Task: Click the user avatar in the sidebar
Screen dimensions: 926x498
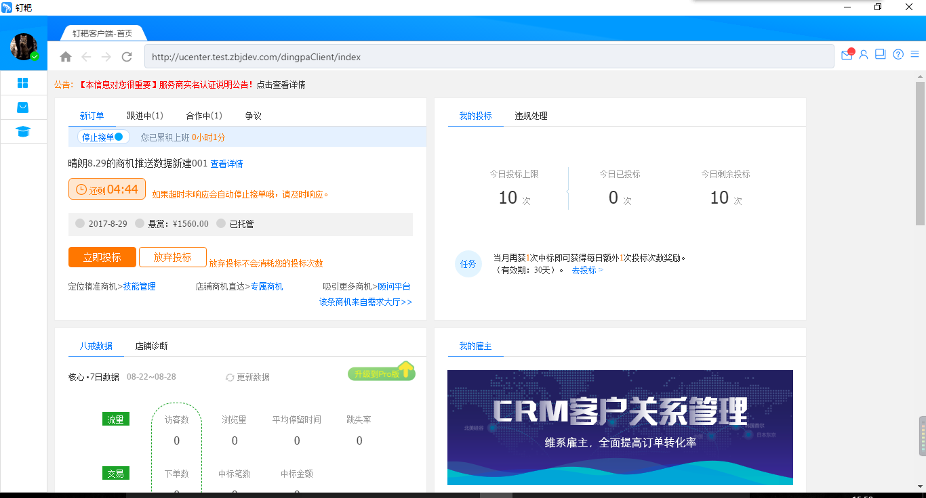Action: coord(24,47)
